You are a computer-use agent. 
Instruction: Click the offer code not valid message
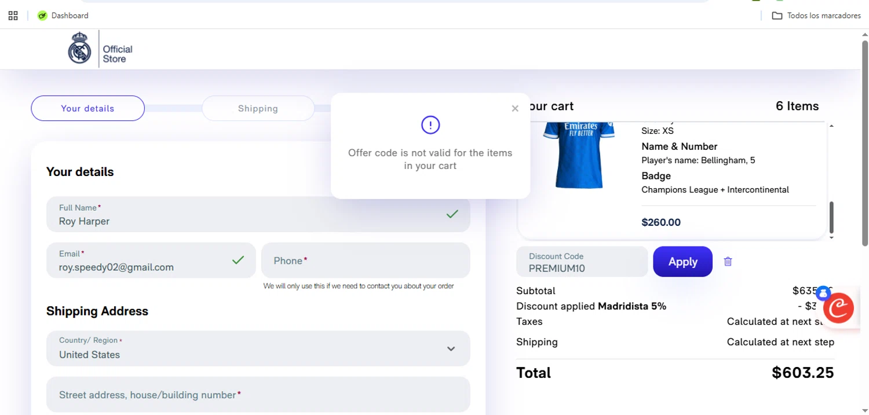pyautogui.click(x=430, y=159)
